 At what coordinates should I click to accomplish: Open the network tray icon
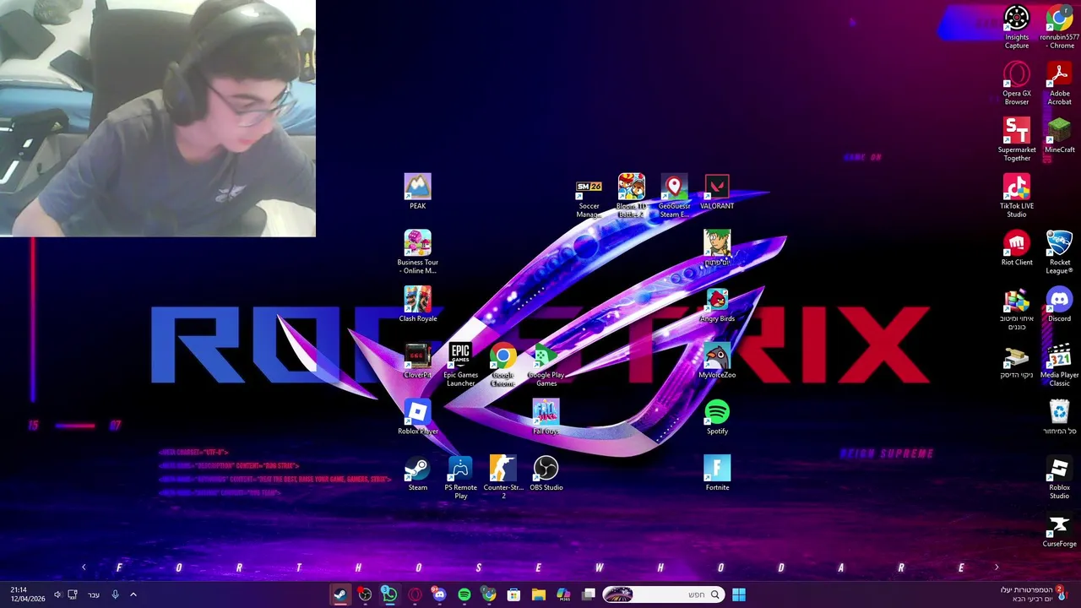tap(73, 594)
